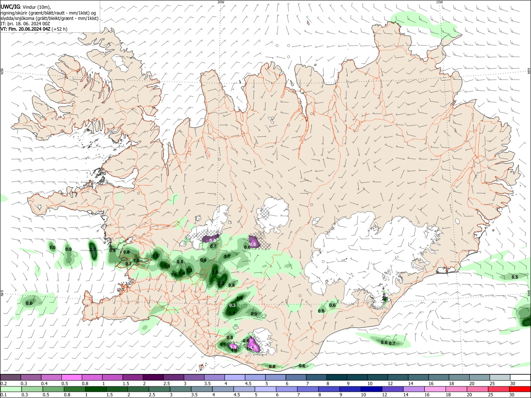Click the light lavender snow swatch labeled 4
The image size is (531, 398).
(x=234, y=377)
